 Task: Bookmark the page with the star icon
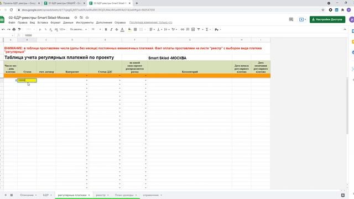[x=323, y=10]
